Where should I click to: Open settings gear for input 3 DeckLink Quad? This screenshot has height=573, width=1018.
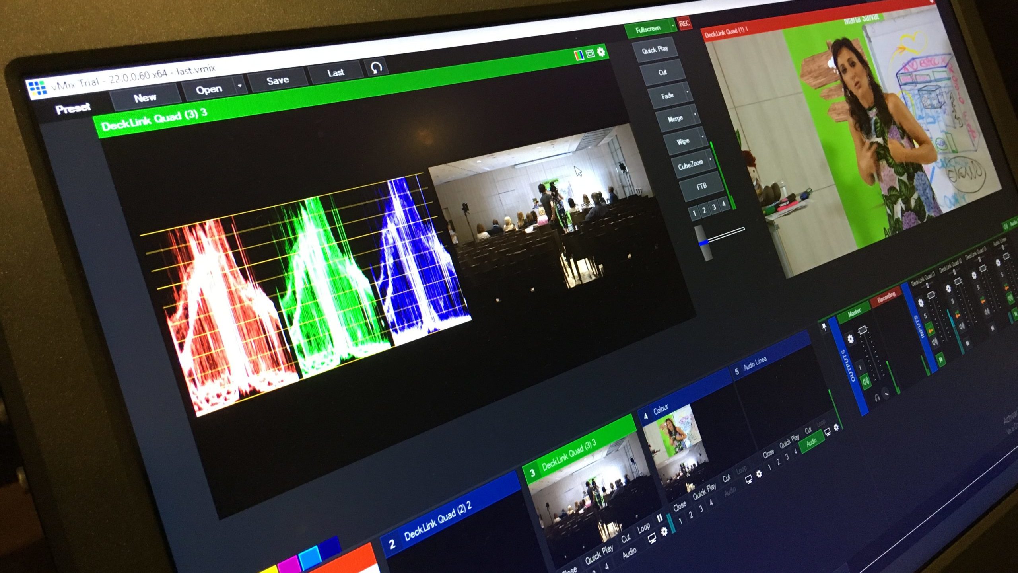[664, 531]
